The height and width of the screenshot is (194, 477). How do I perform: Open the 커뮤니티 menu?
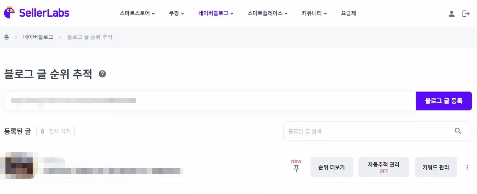click(x=314, y=13)
